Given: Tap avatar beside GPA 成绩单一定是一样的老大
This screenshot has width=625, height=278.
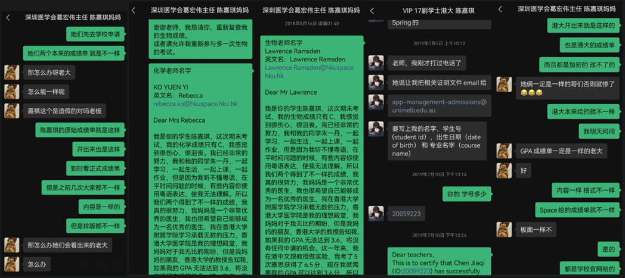Looking at the screenshot, I should (x=504, y=151).
